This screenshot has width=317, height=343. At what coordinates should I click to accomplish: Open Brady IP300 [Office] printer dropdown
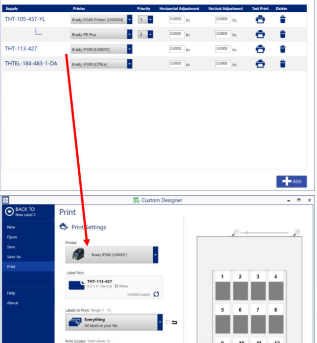[130, 64]
